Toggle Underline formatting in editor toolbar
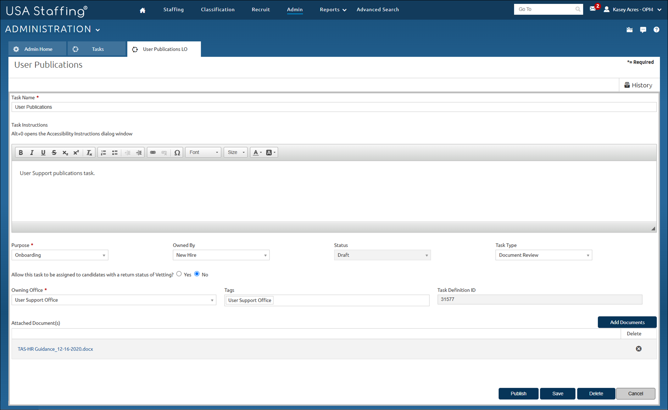Viewport: 668px width, 410px height. [x=43, y=152]
